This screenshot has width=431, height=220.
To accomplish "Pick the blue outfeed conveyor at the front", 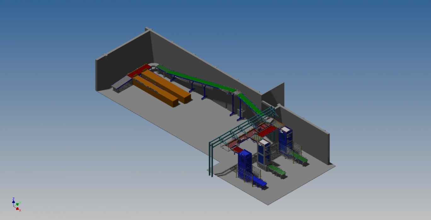I will click(260, 182).
